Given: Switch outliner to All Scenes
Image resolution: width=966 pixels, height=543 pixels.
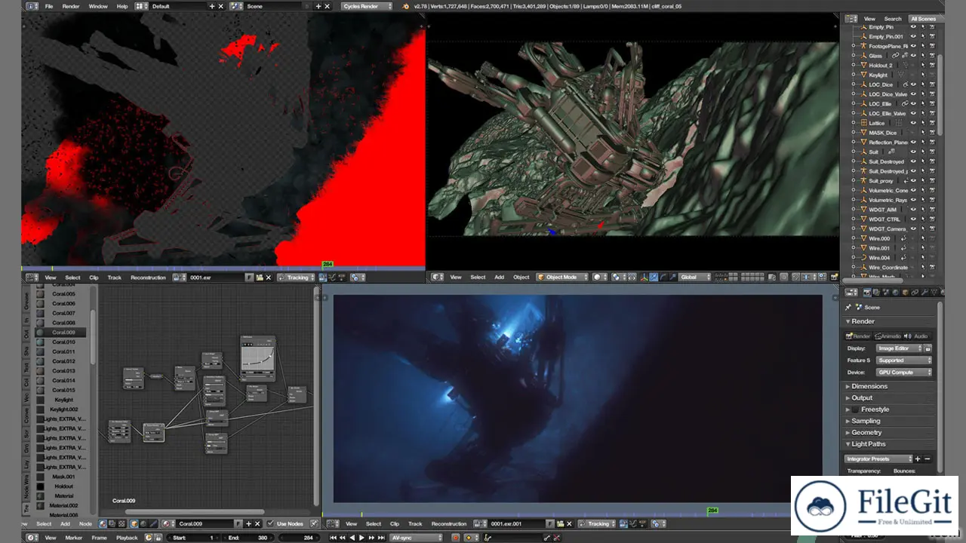Looking at the screenshot, I should point(922,19).
